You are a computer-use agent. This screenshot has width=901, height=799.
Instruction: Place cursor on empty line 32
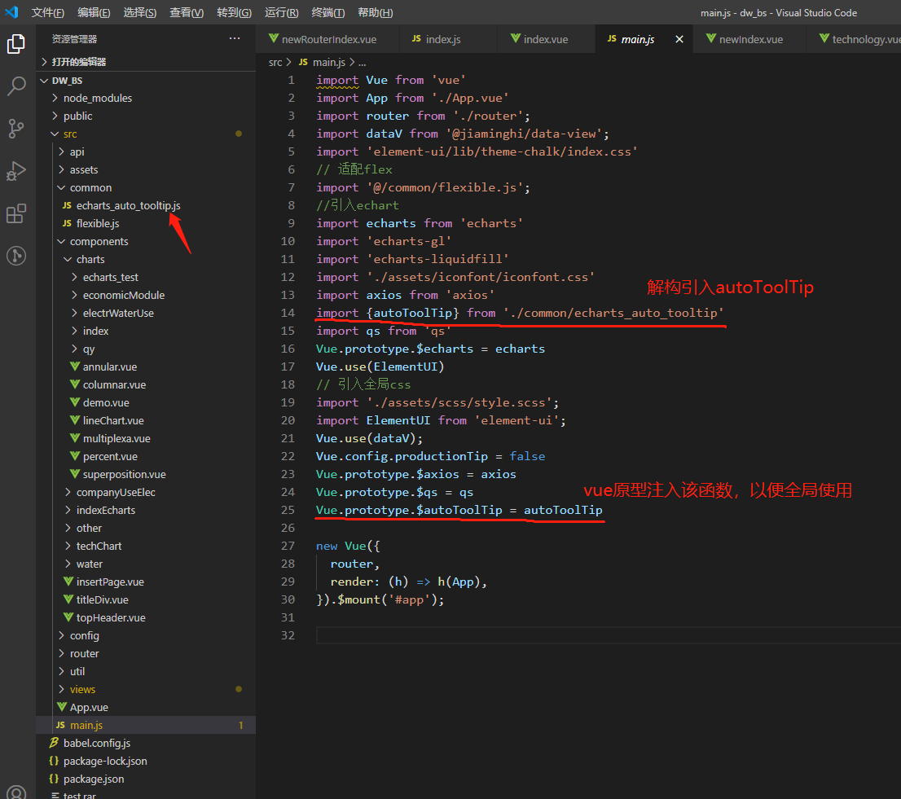608,635
